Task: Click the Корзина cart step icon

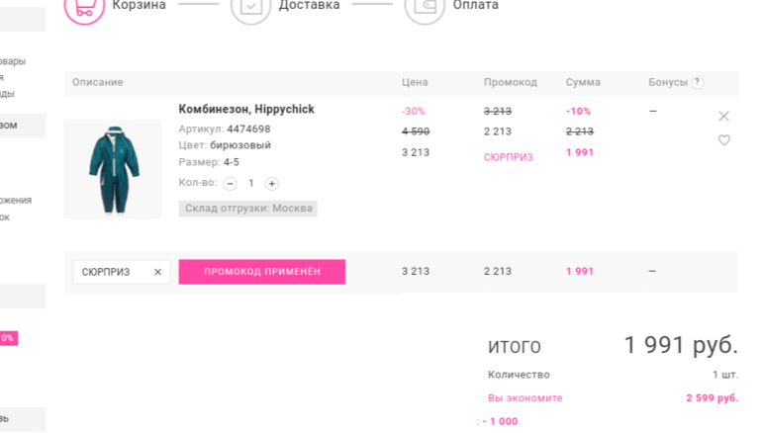Action: pos(84,7)
